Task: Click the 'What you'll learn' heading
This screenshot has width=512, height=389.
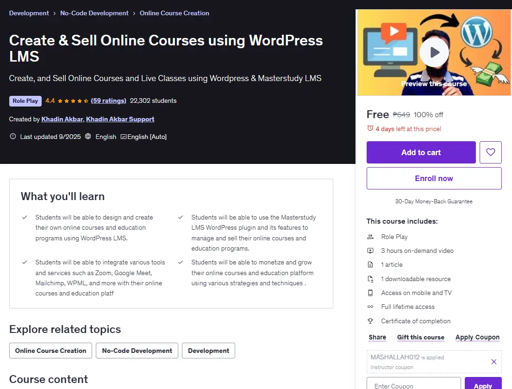Action: pos(62,196)
